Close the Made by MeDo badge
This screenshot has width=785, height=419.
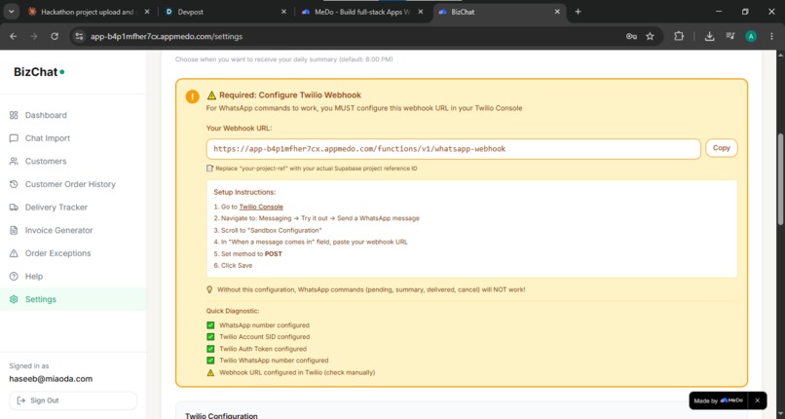pyautogui.click(x=757, y=400)
